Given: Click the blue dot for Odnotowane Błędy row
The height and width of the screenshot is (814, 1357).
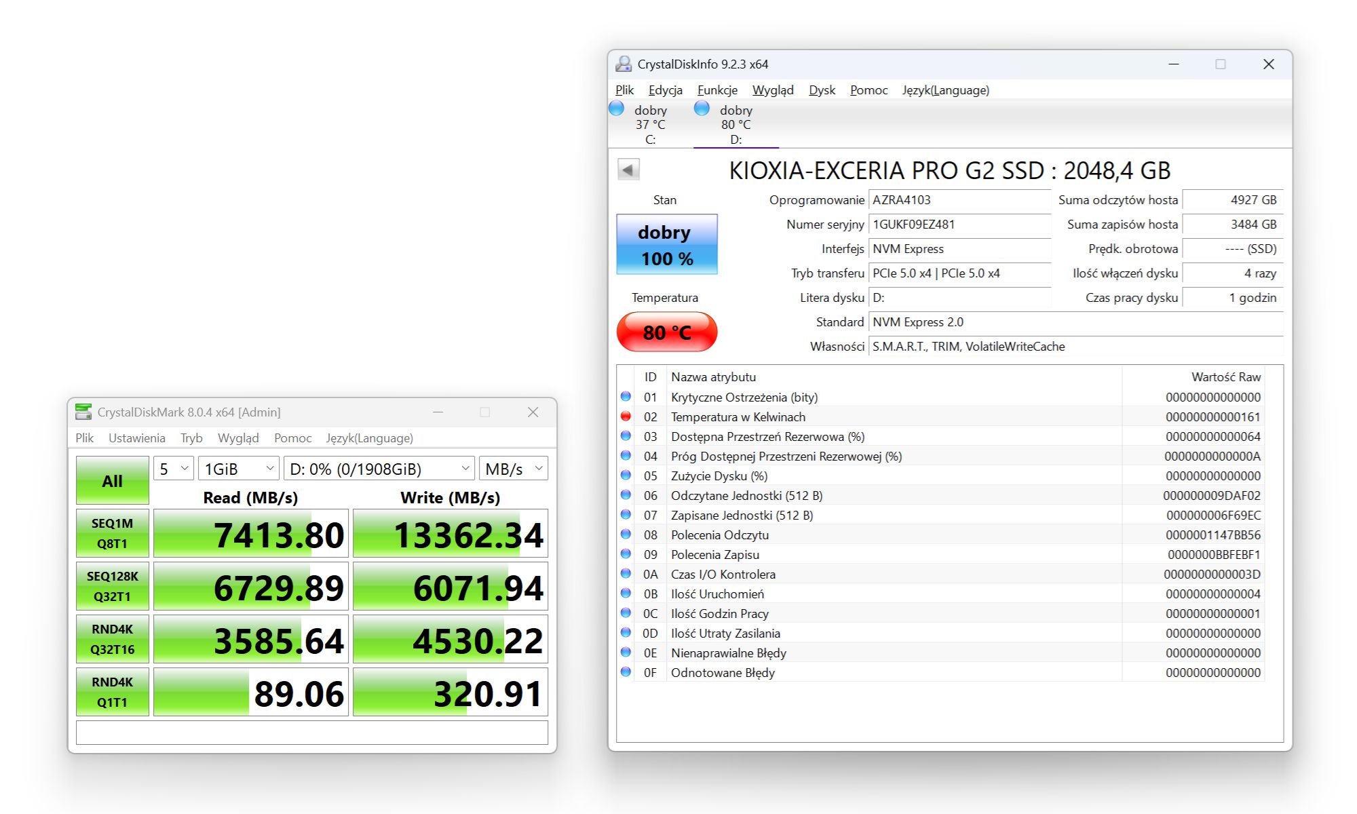Looking at the screenshot, I should [x=626, y=672].
